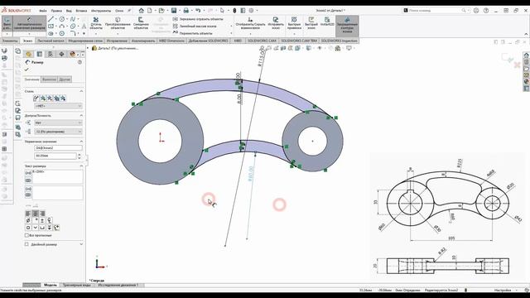This screenshot has height=298, width=530.
Task: Click Move Entities (Переместить объекты)
Action: 192,33
